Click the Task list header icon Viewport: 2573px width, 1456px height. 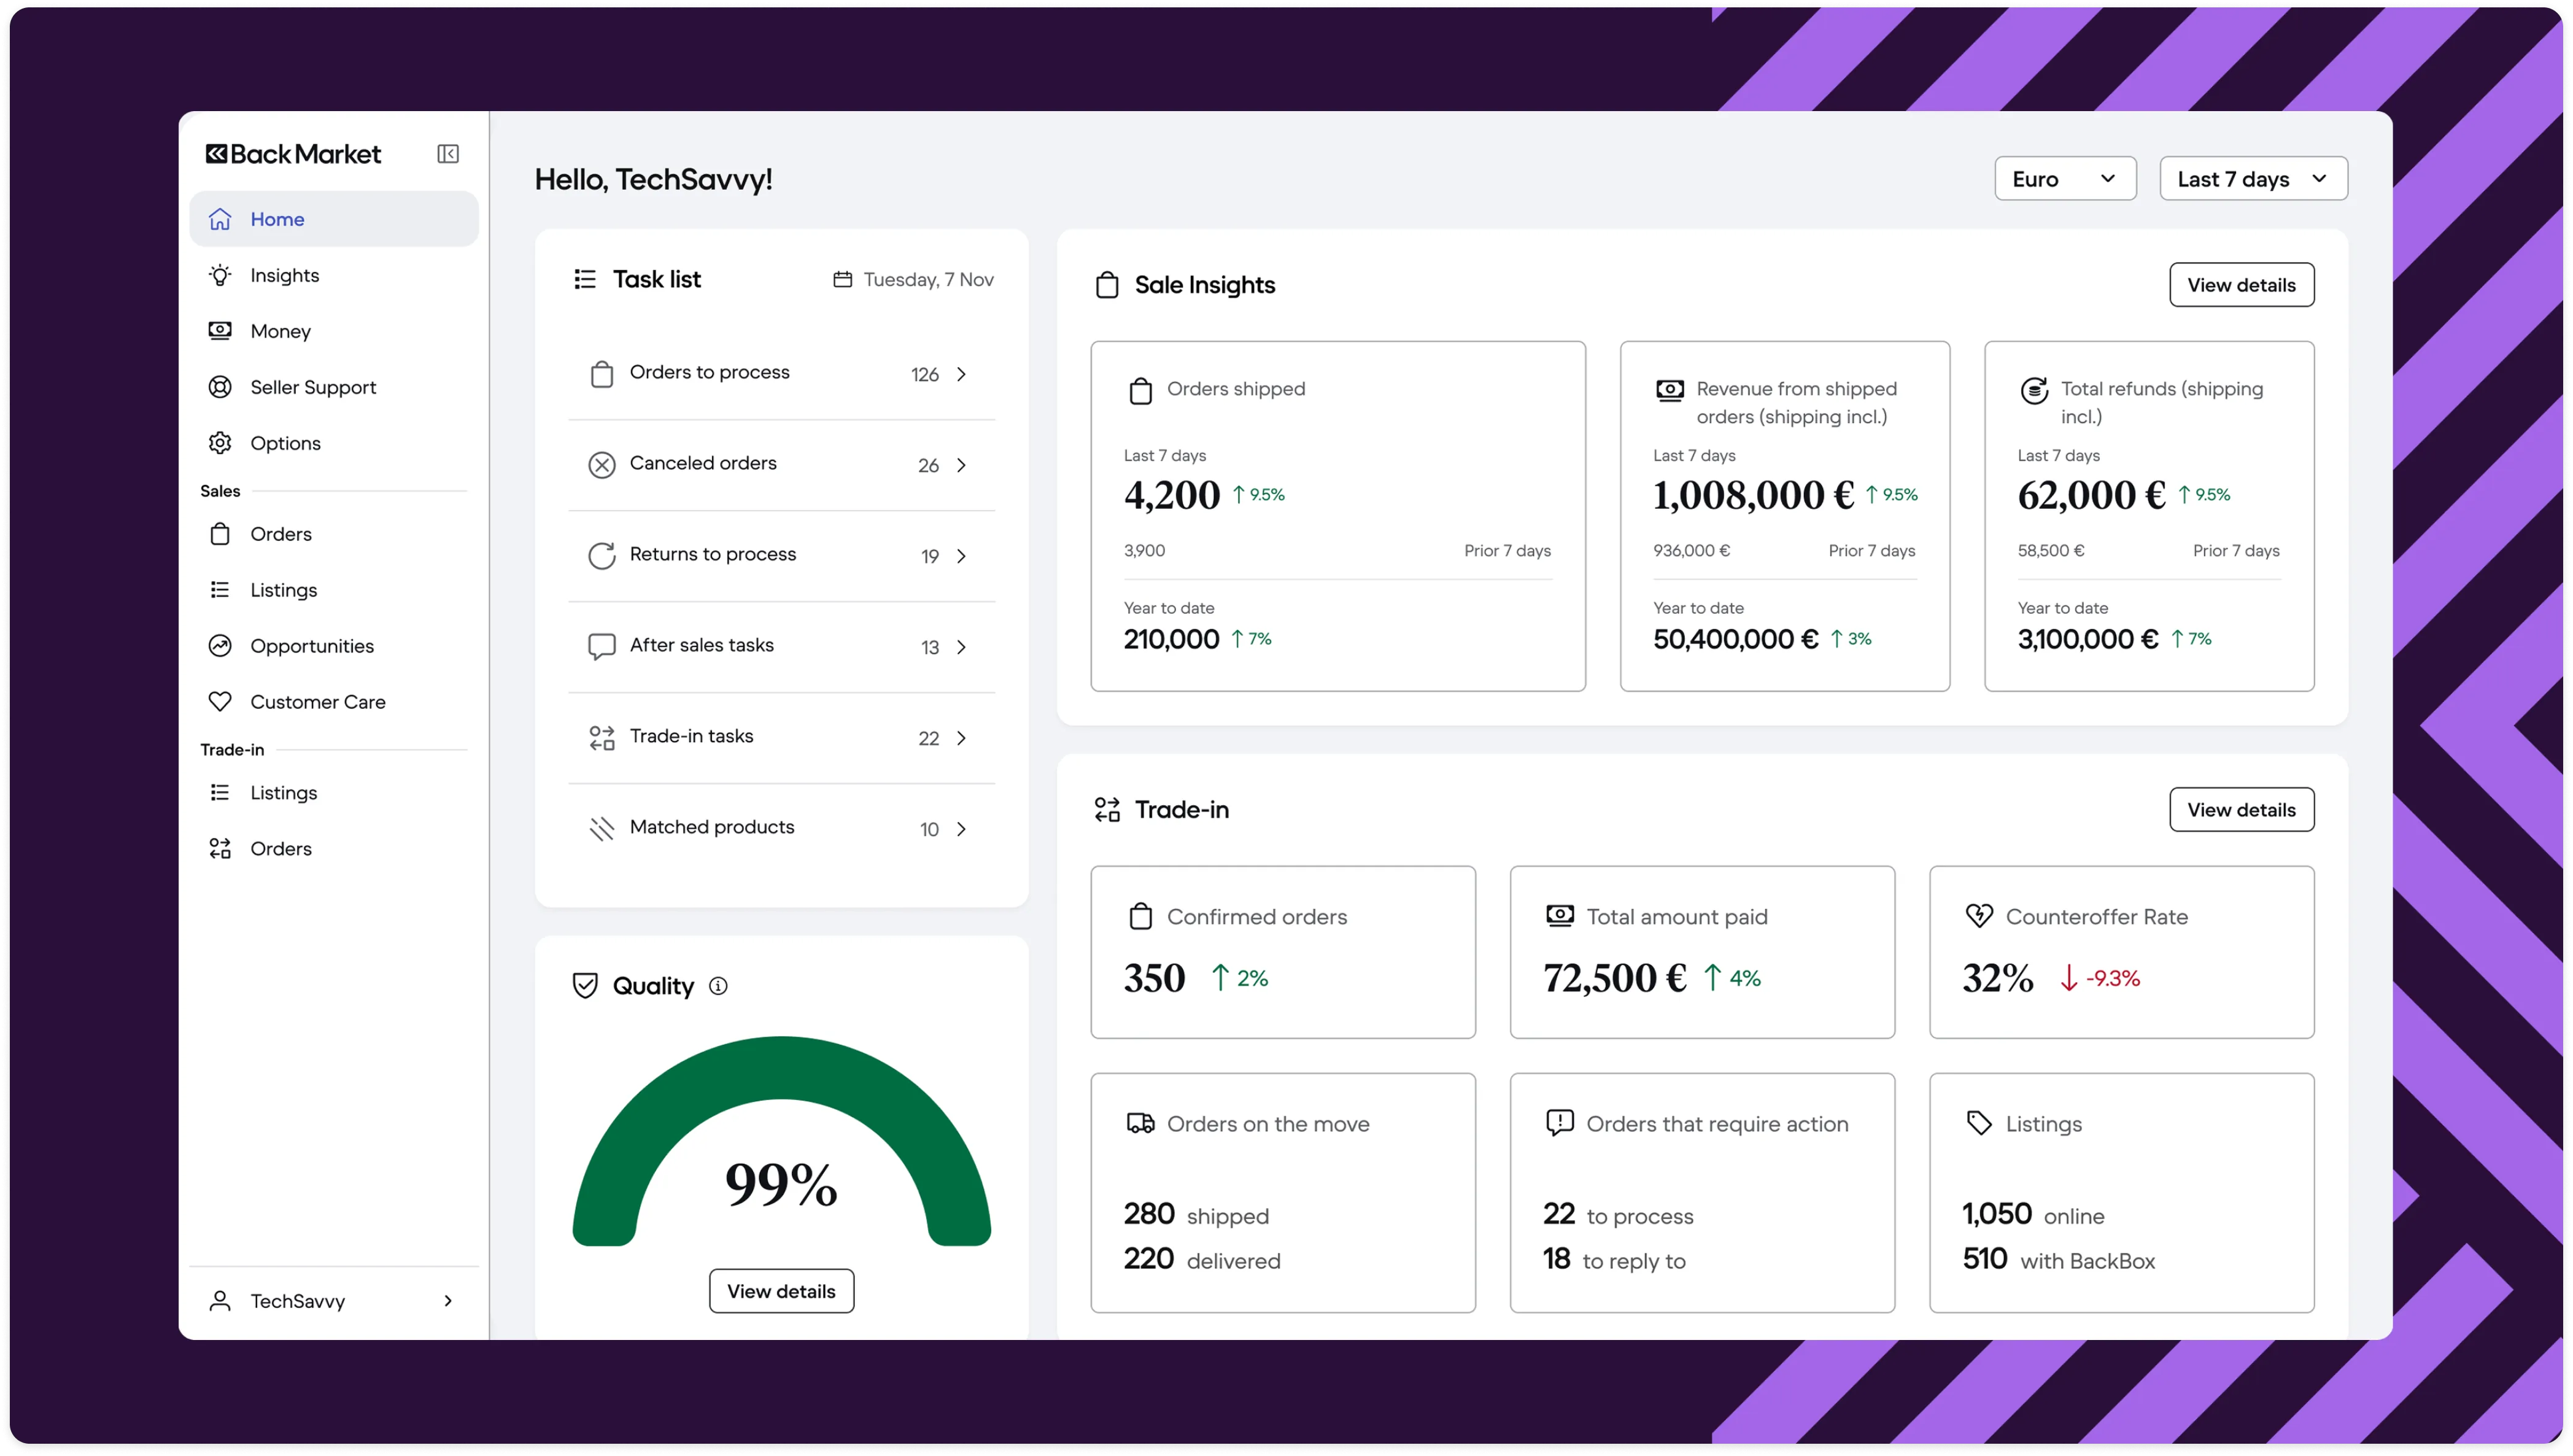585,279
